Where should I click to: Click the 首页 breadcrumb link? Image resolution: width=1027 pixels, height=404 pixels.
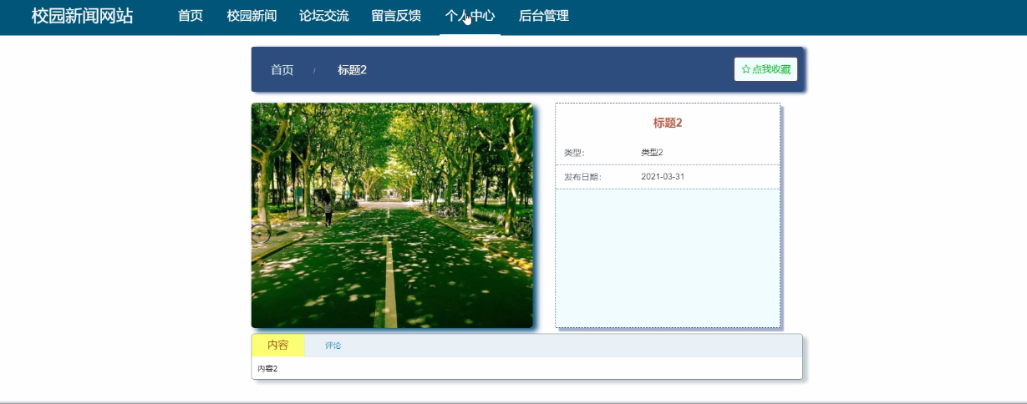click(x=282, y=70)
